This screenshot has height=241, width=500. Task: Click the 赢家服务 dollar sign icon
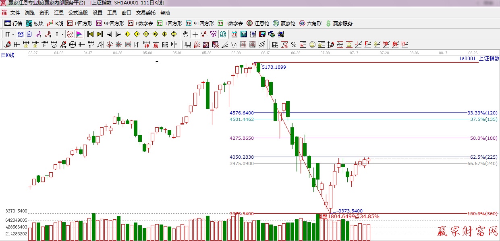coord(339,23)
